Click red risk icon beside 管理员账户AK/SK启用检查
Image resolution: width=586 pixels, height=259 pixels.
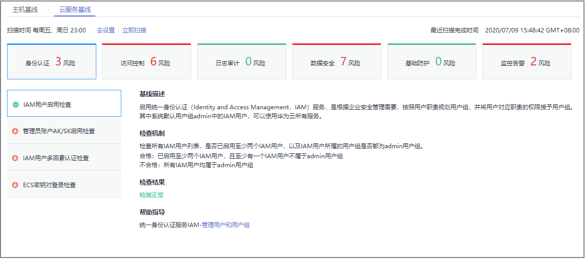tap(15, 131)
